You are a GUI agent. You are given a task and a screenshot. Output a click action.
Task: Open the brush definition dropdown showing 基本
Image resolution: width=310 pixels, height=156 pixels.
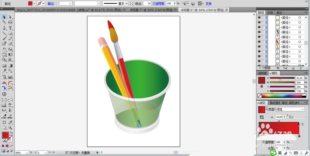click(x=126, y=3)
